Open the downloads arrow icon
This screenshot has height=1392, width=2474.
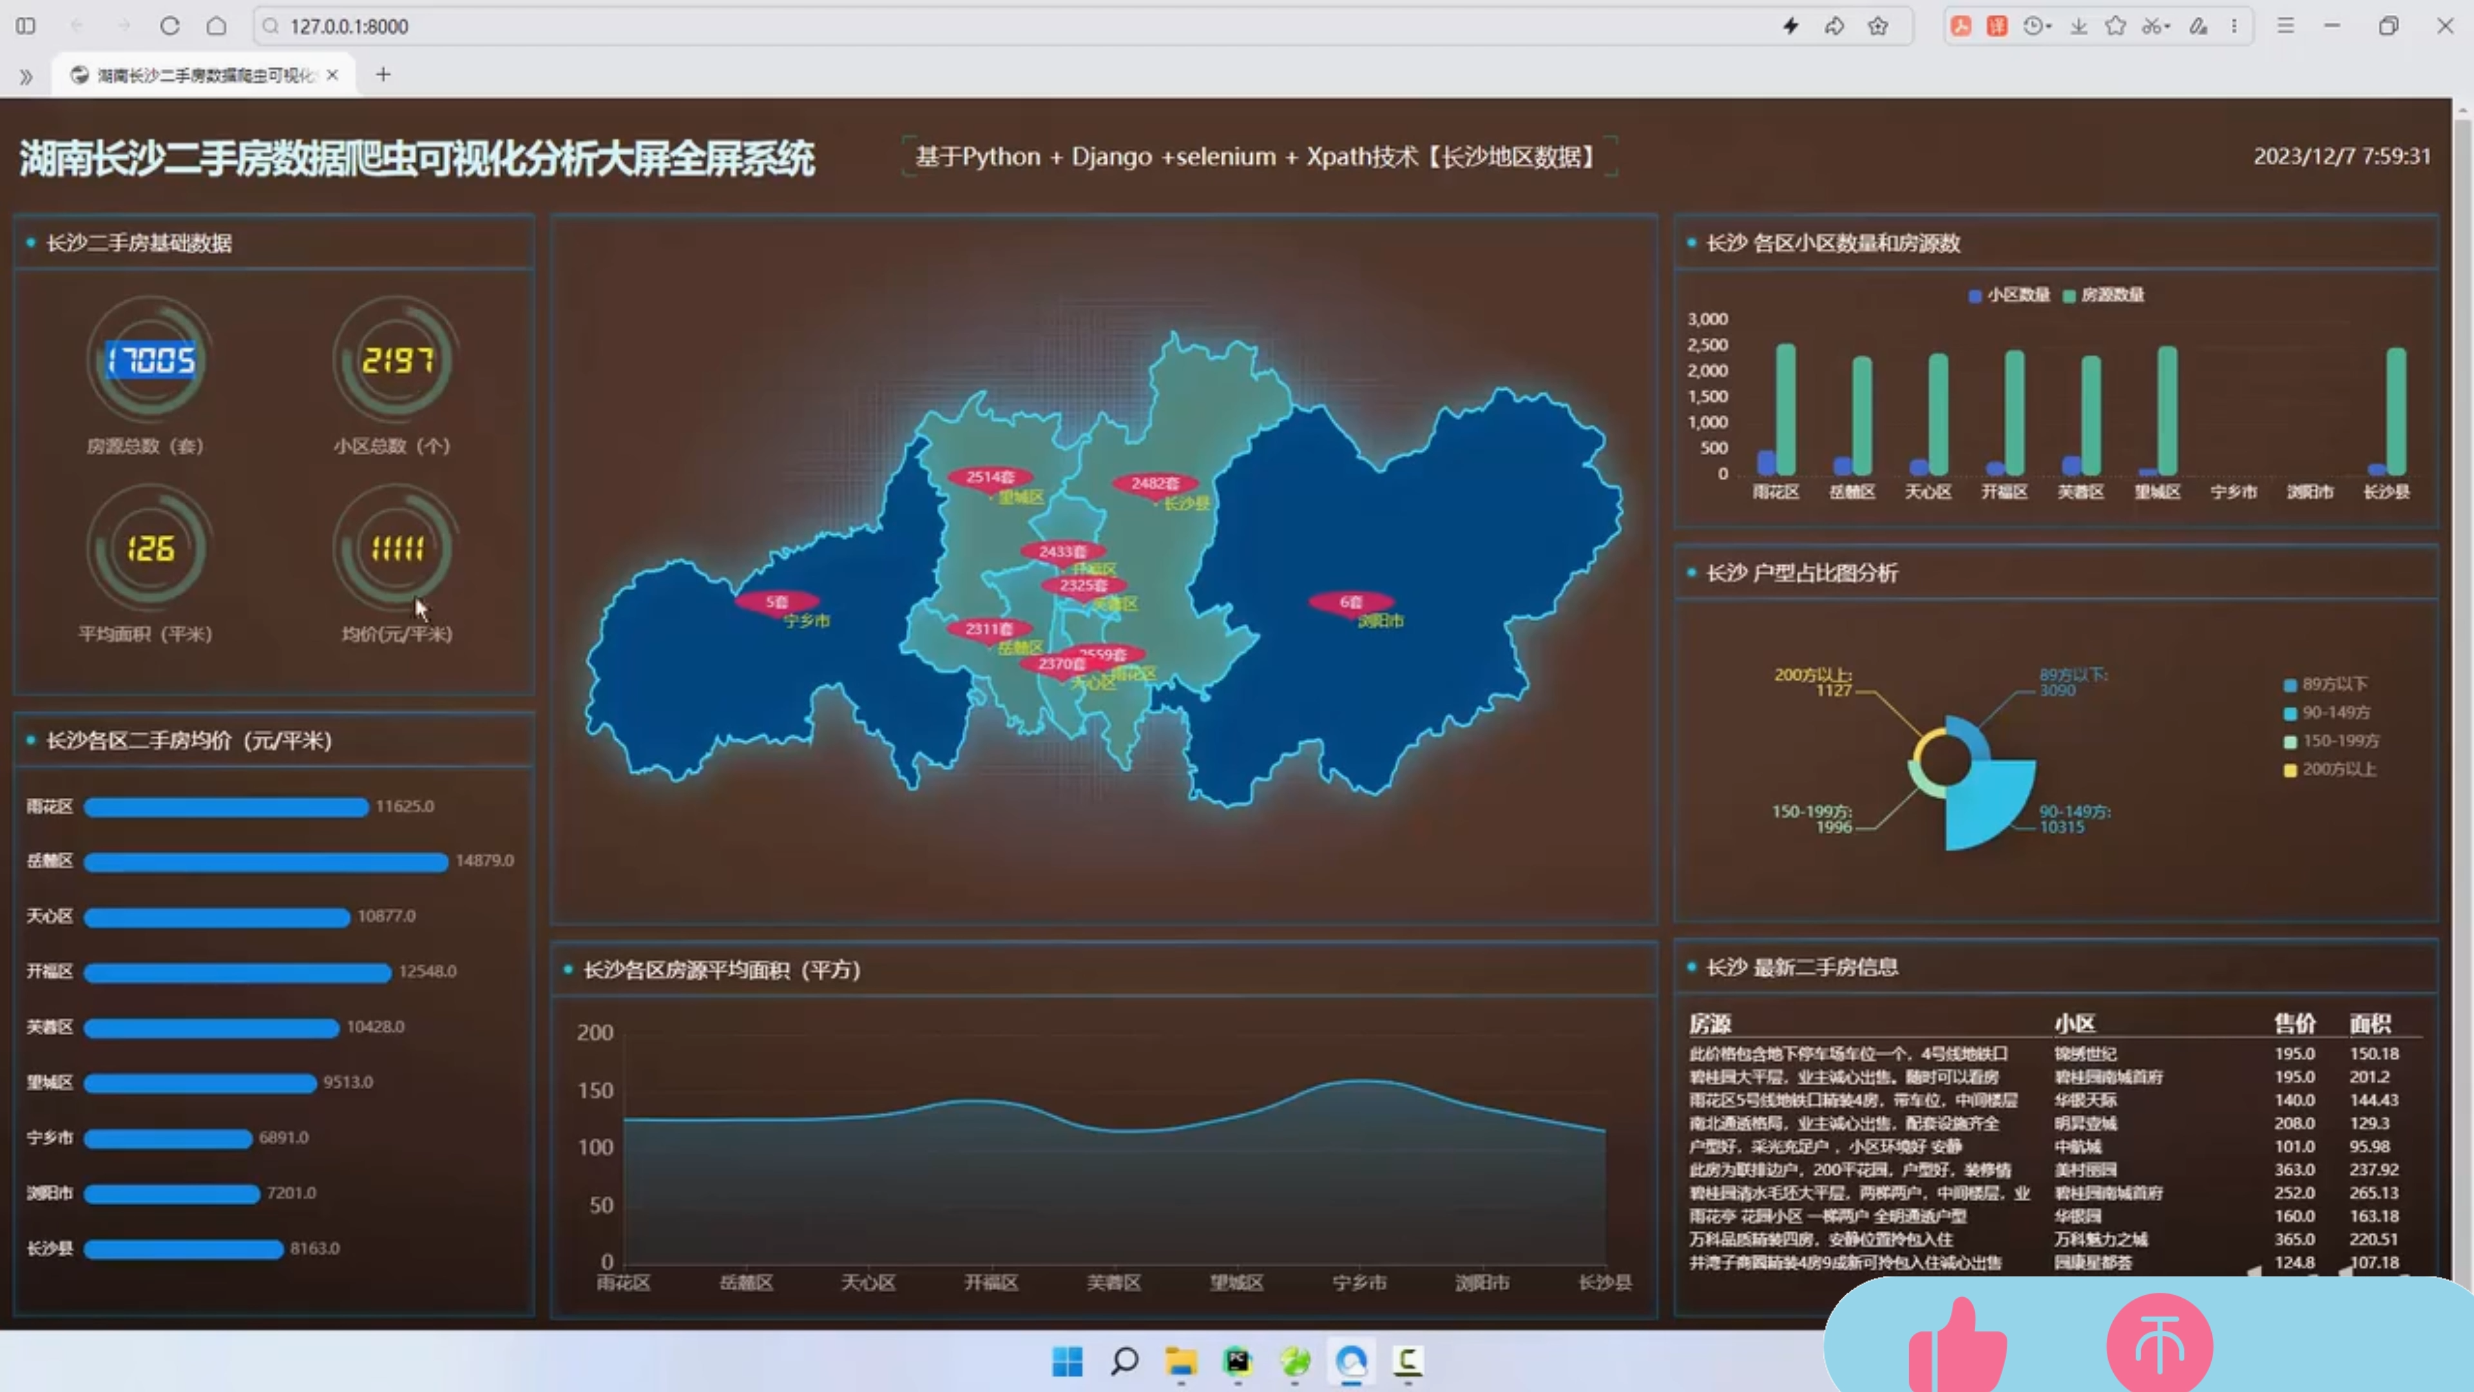pos(2078,26)
